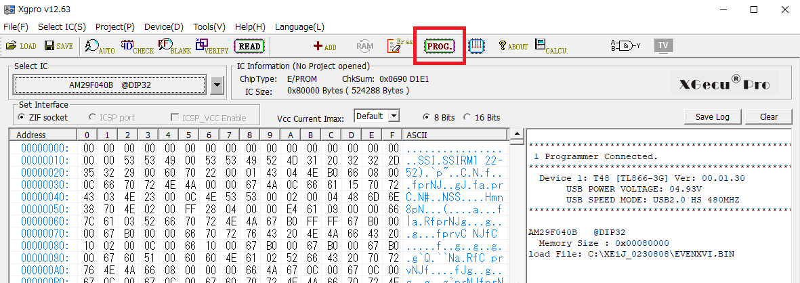This screenshot has height=283, width=800.
Task: Click address row 00000010:
Action: click(x=45, y=160)
